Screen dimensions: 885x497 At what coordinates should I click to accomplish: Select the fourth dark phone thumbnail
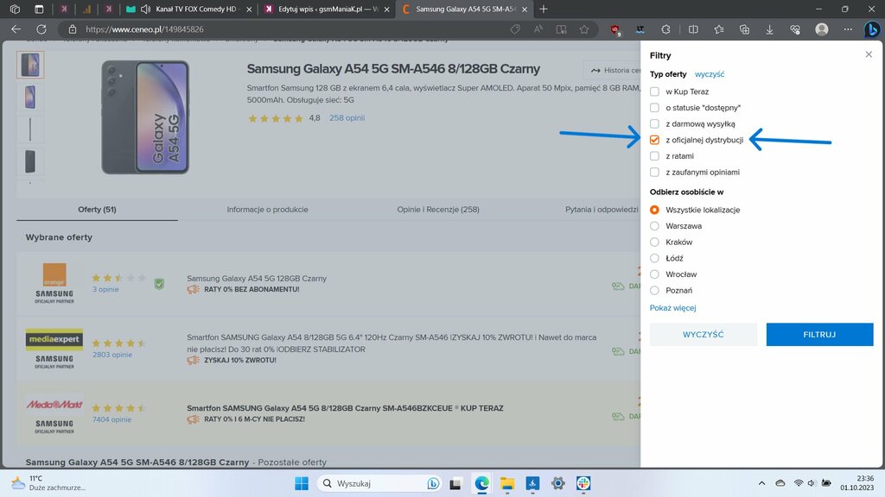pos(30,161)
